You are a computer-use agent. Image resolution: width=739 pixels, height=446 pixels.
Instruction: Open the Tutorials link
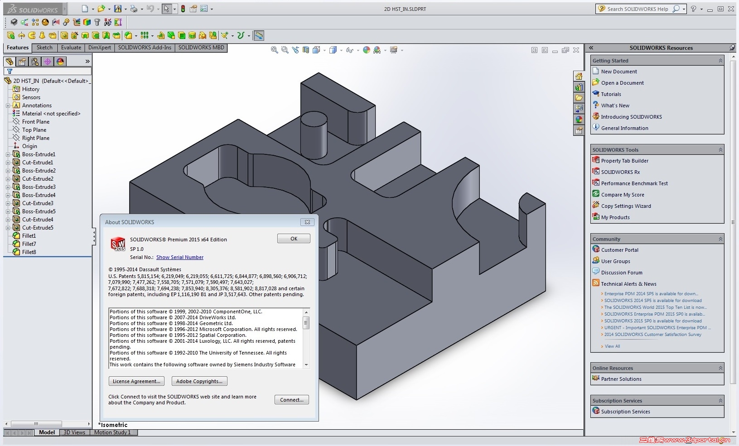(611, 94)
